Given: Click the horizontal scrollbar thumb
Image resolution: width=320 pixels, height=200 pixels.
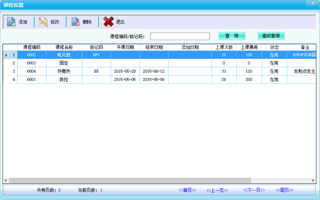Looking at the screenshot, I should tap(130, 180).
